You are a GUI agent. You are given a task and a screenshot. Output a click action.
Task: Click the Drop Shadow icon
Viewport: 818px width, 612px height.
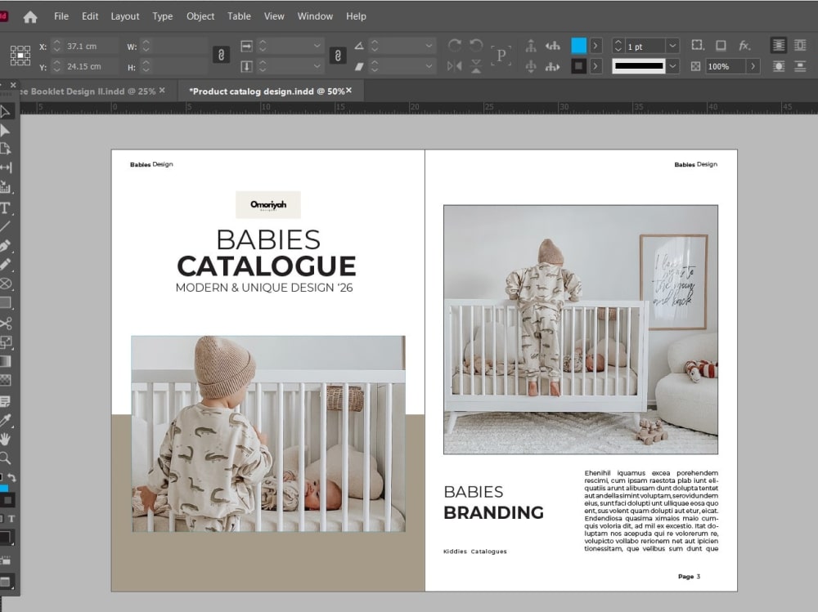coord(721,46)
